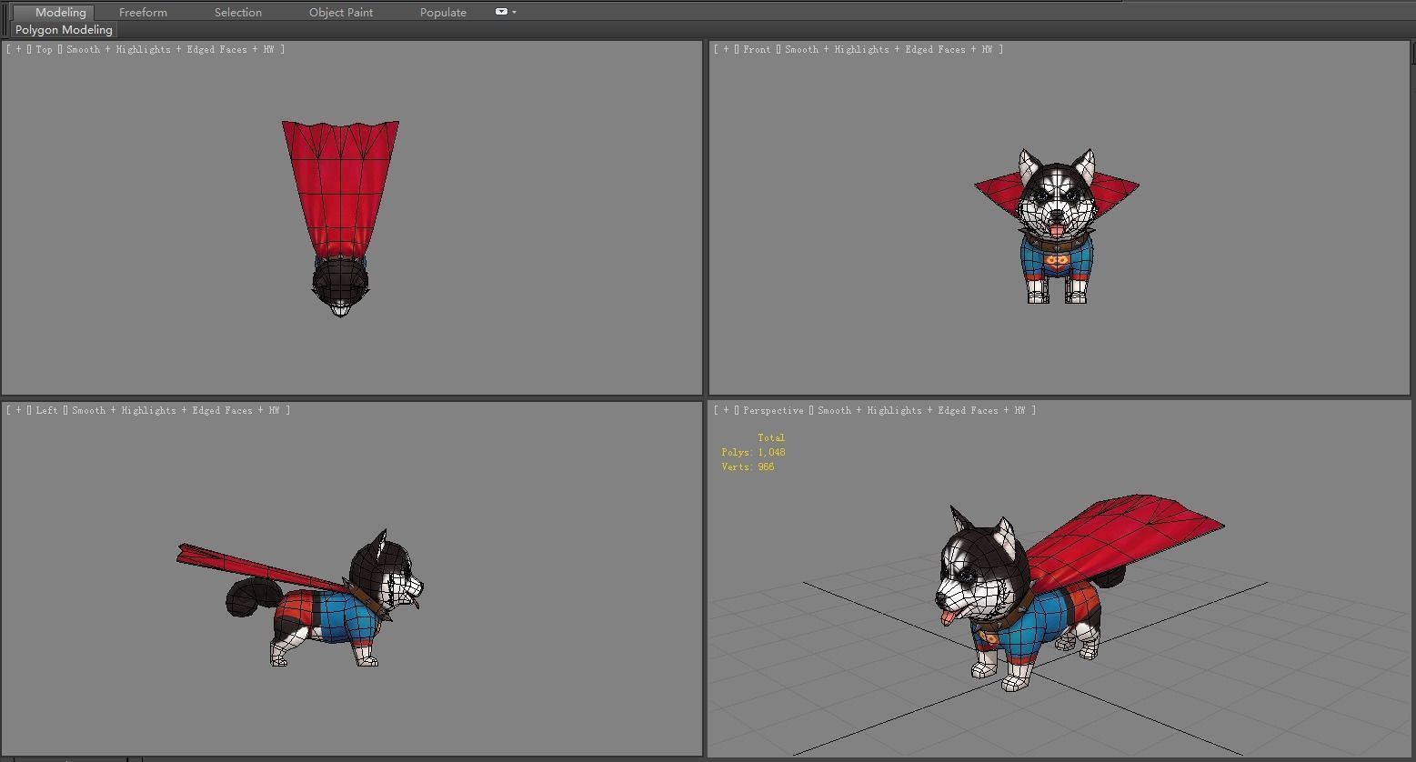1416x762 pixels.
Task: Open Top viewport general [+] menu
Action: pos(18,49)
